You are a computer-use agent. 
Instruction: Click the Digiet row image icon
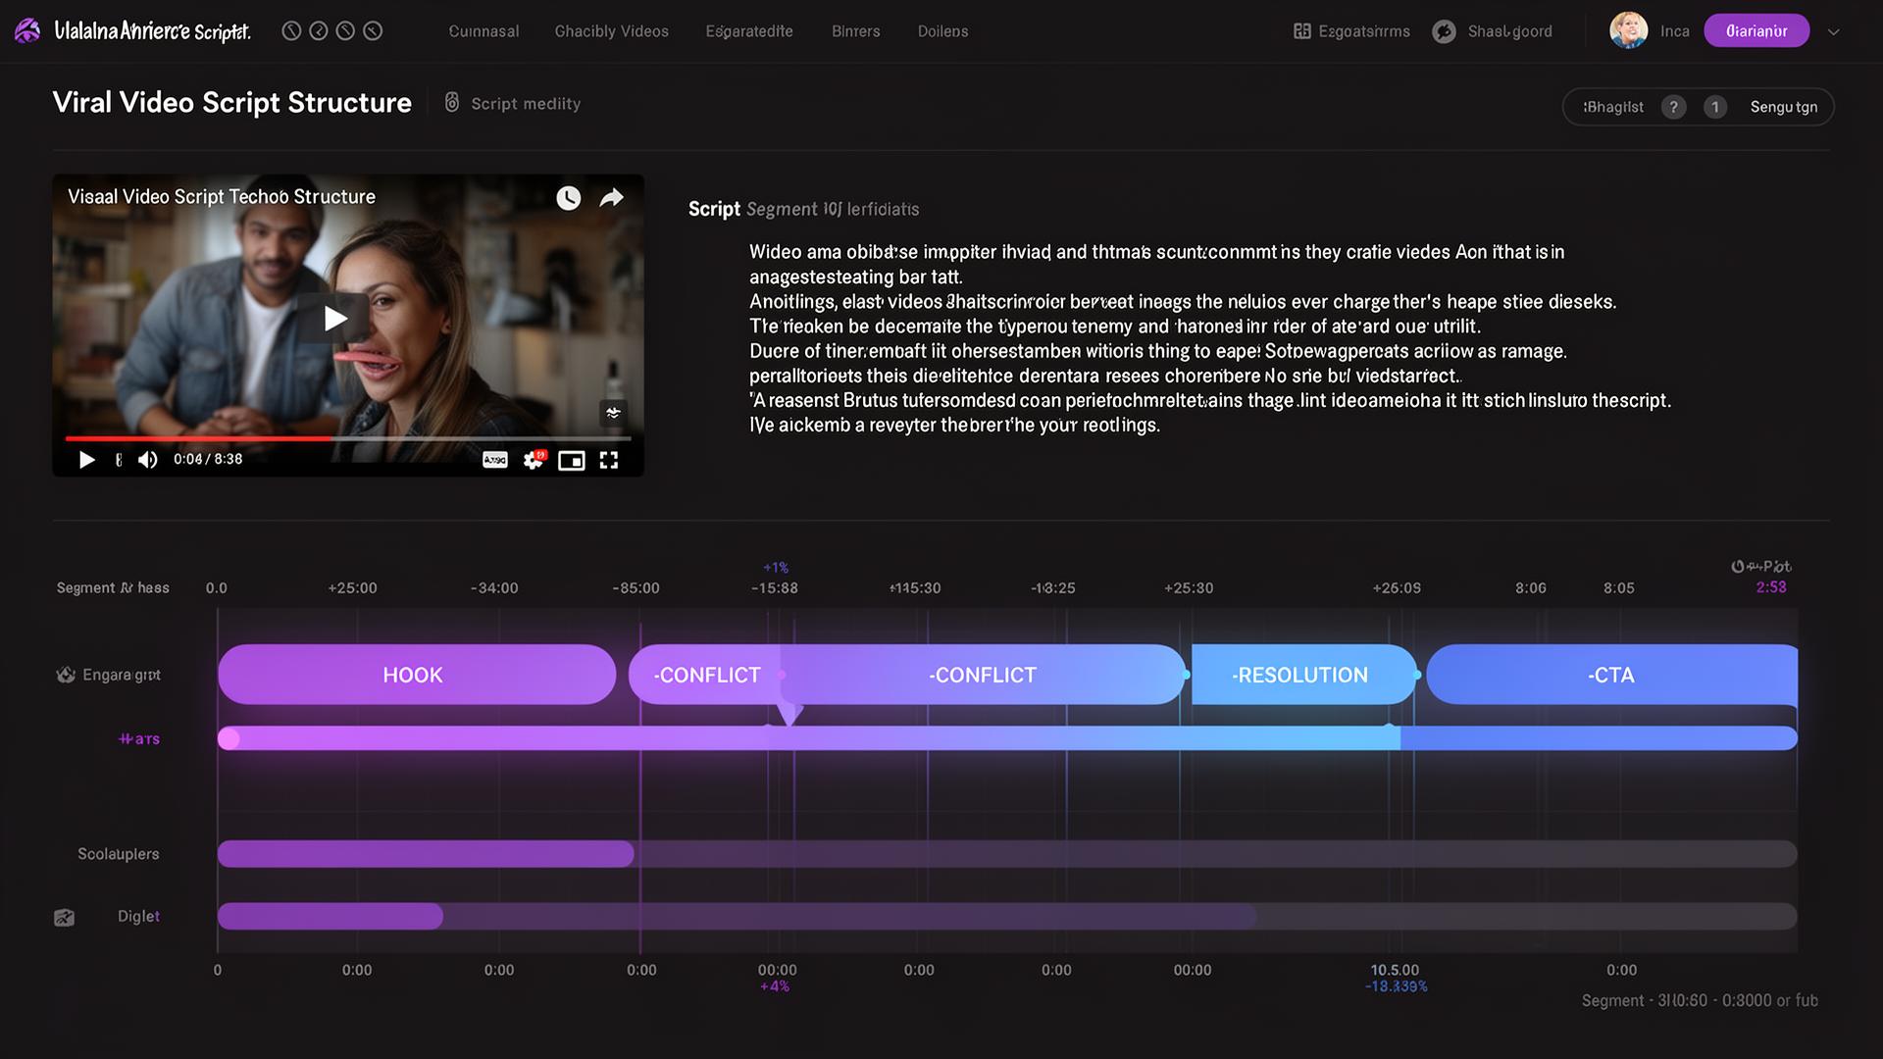64,918
